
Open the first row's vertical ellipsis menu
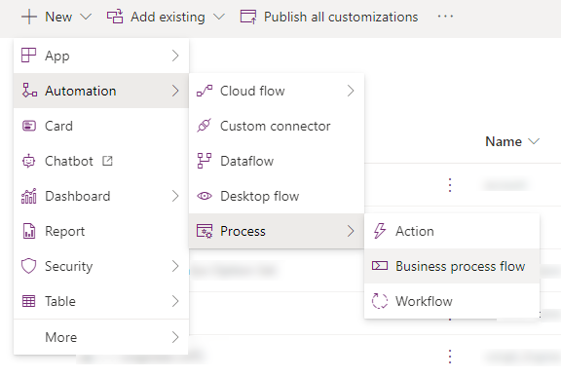click(450, 185)
